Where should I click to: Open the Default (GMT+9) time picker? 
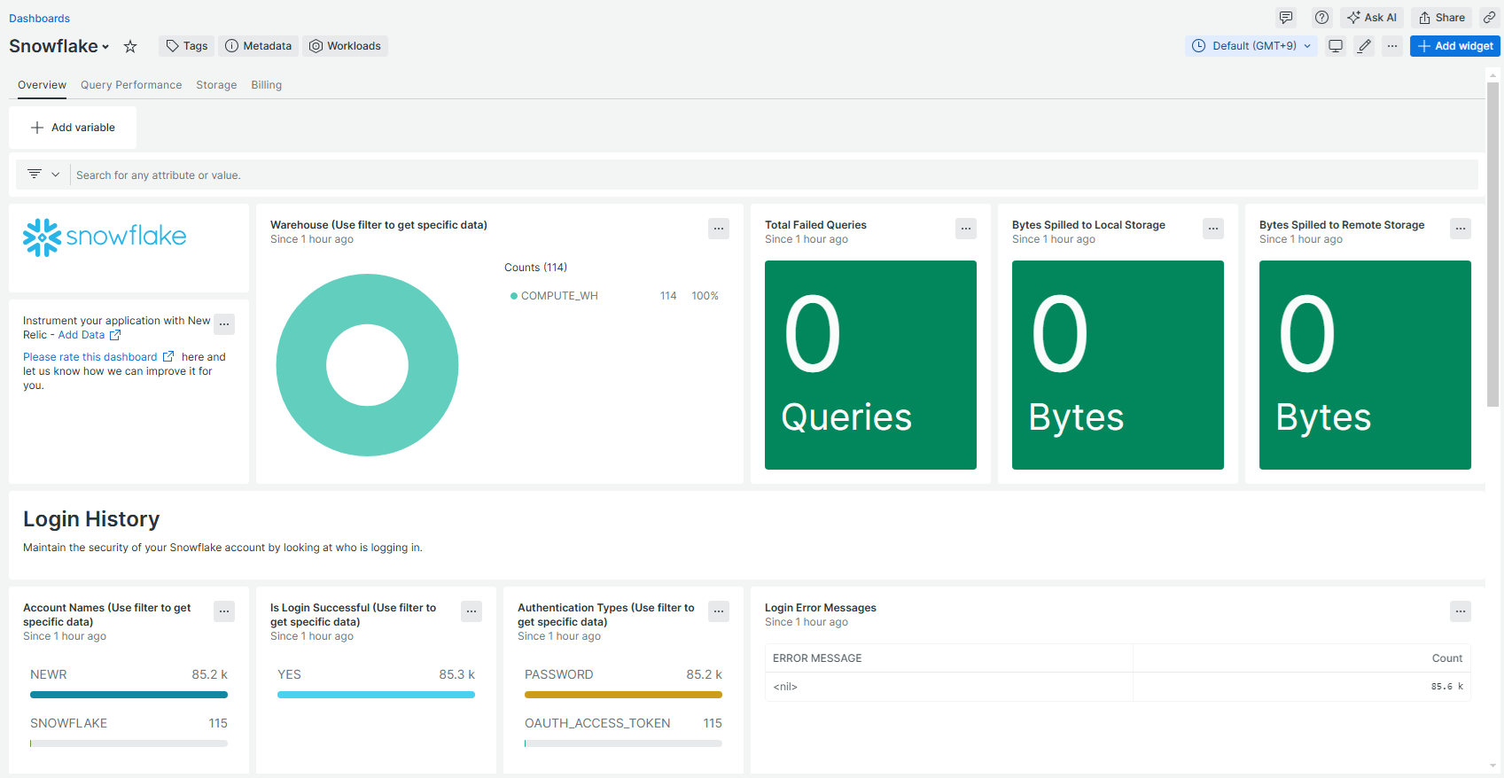(x=1251, y=46)
